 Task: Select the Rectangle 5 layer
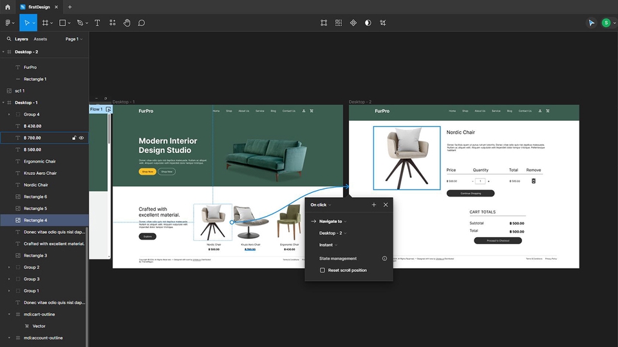coord(35,208)
